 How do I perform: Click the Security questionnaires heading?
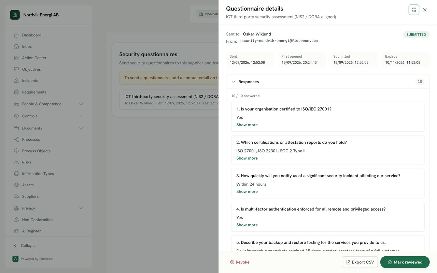point(148,54)
